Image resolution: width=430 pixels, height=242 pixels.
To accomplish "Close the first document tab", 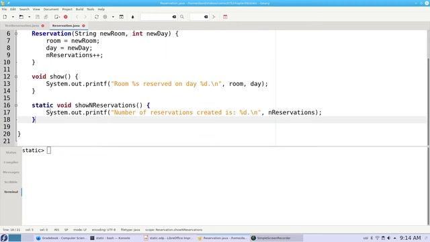I will click(43, 26).
